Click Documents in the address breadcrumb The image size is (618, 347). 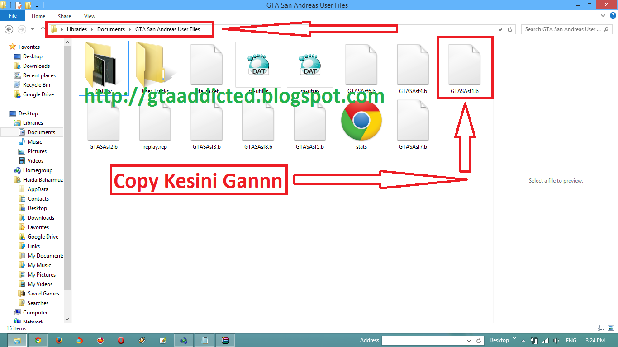coord(111,29)
